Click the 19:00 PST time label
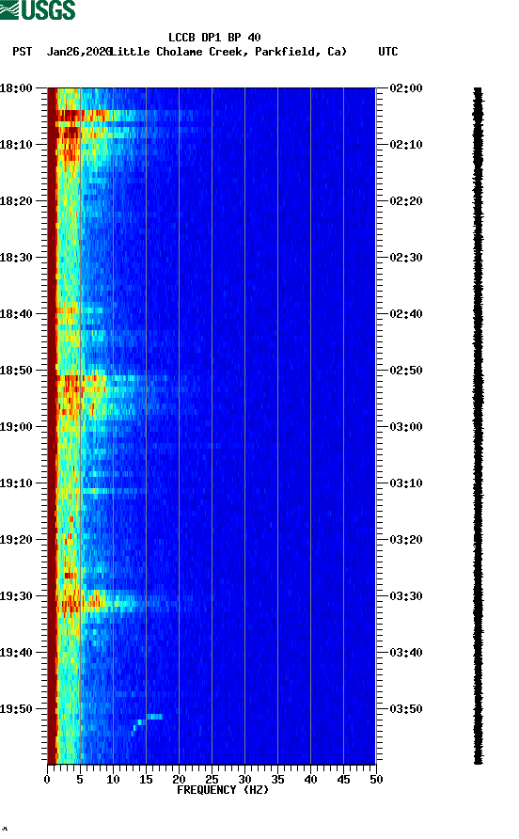 pyautogui.click(x=16, y=427)
